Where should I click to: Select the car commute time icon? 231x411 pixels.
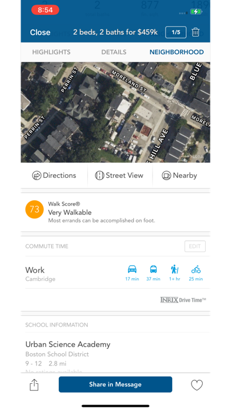pyautogui.click(x=132, y=269)
